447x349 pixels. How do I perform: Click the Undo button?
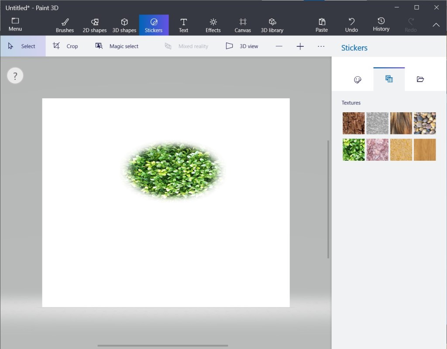[351, 25]
